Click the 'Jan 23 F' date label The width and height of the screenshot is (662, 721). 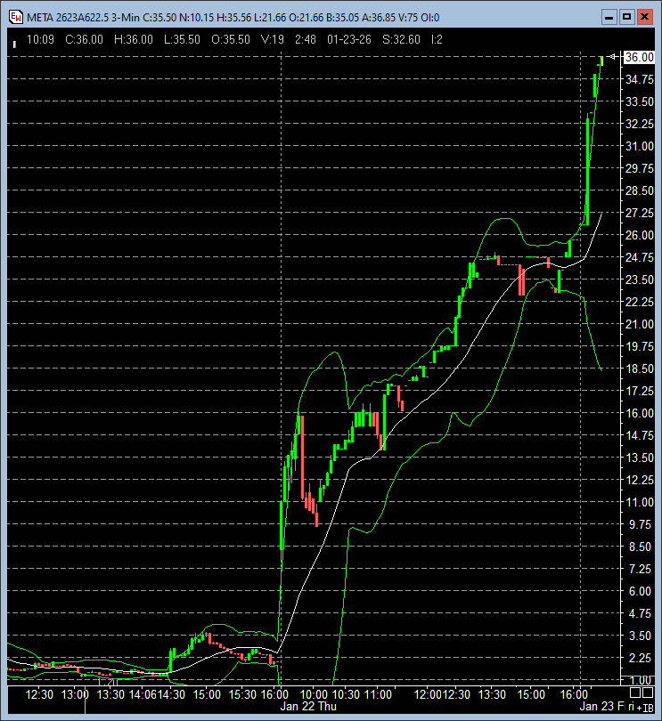tap(601, 706)
